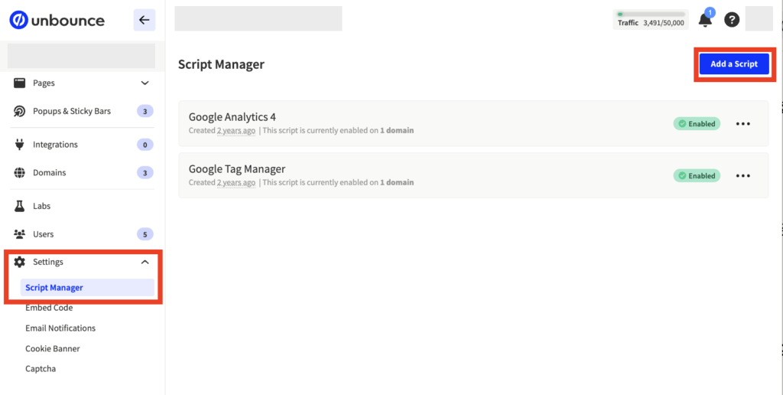Click the Labs flask icon

(x=20, y=206)
